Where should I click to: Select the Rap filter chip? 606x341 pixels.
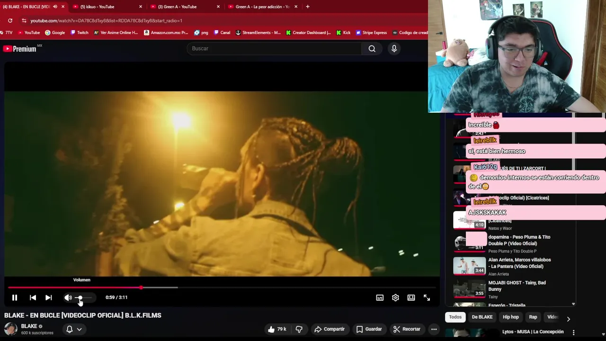pos(533,317)
